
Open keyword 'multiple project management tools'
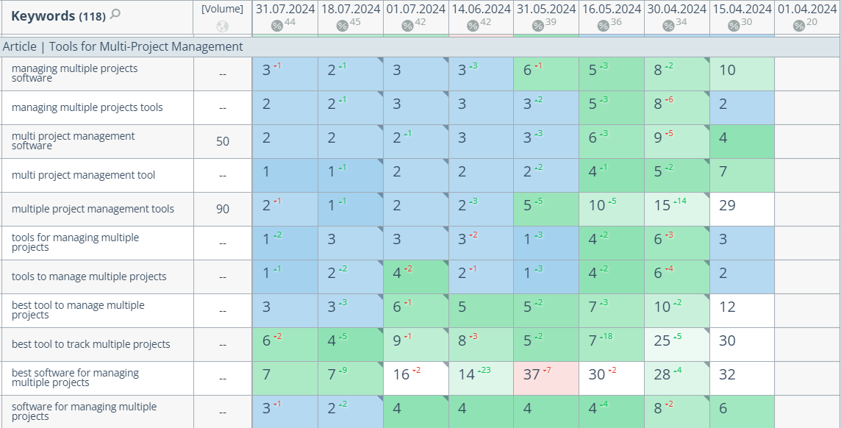(93, 209)
